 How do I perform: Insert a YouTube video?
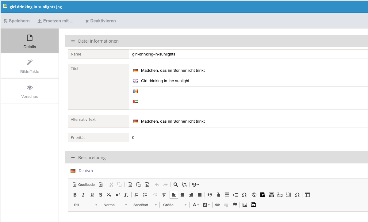271,195
